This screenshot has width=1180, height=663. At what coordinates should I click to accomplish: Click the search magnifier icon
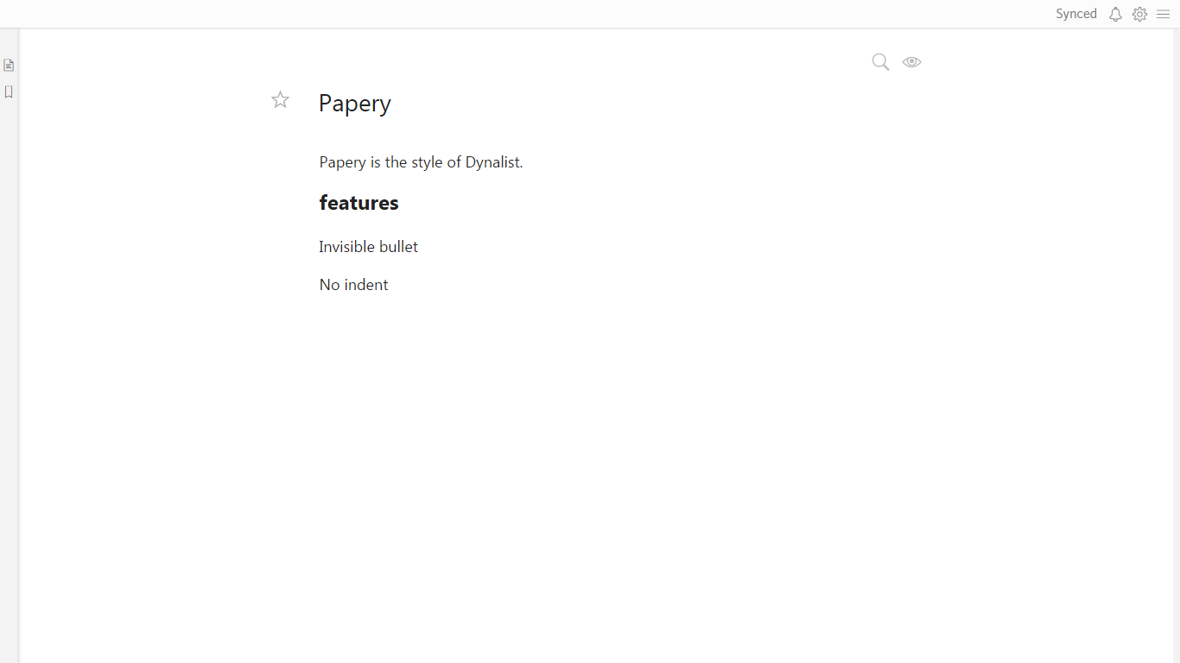click(x=879, y=61)
